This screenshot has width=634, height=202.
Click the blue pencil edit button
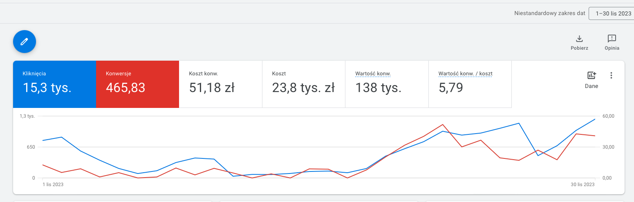(x=25, y=42)
